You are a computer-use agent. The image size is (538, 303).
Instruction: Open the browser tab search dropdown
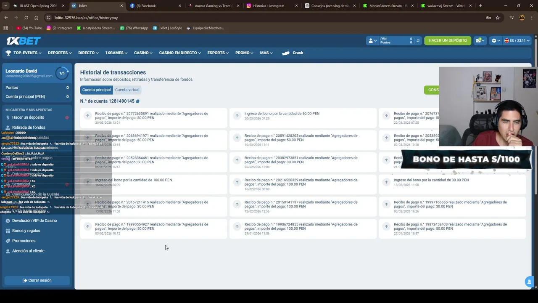[6, 6]
